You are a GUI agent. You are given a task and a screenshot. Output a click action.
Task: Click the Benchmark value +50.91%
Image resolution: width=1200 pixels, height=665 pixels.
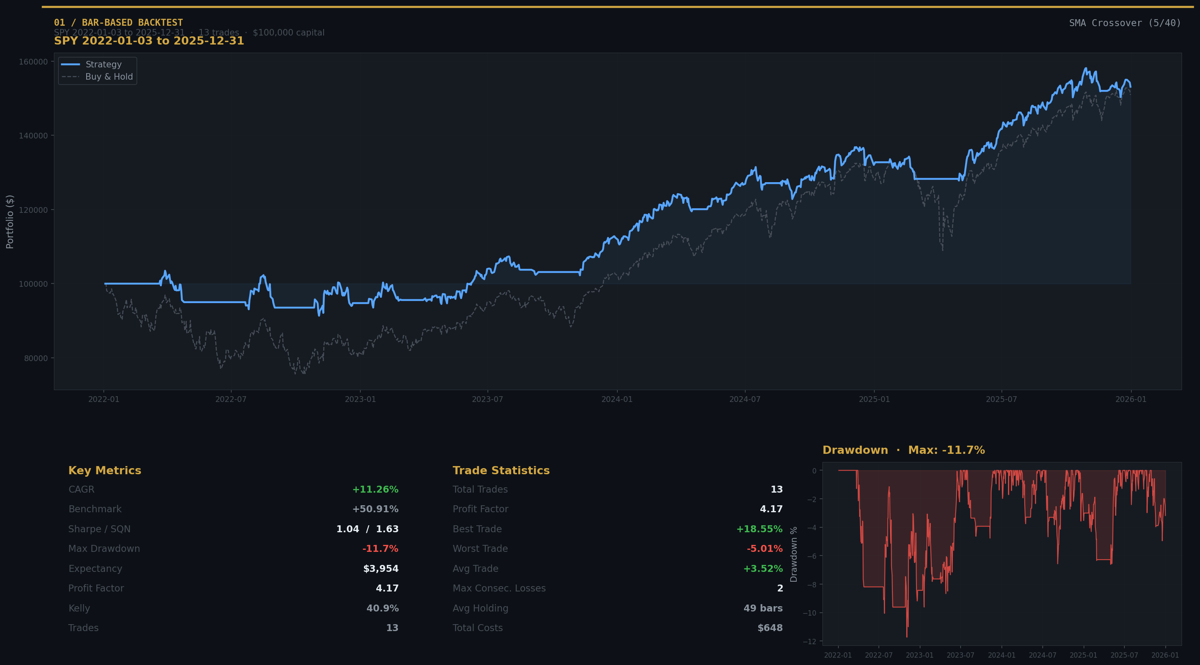(x=375, y=509)
